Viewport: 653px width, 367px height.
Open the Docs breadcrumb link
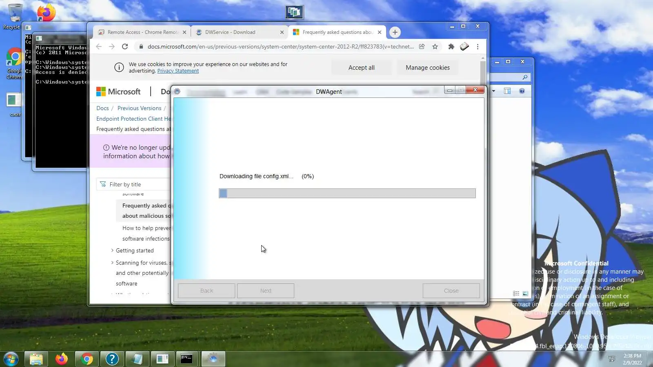click(102, 108)
